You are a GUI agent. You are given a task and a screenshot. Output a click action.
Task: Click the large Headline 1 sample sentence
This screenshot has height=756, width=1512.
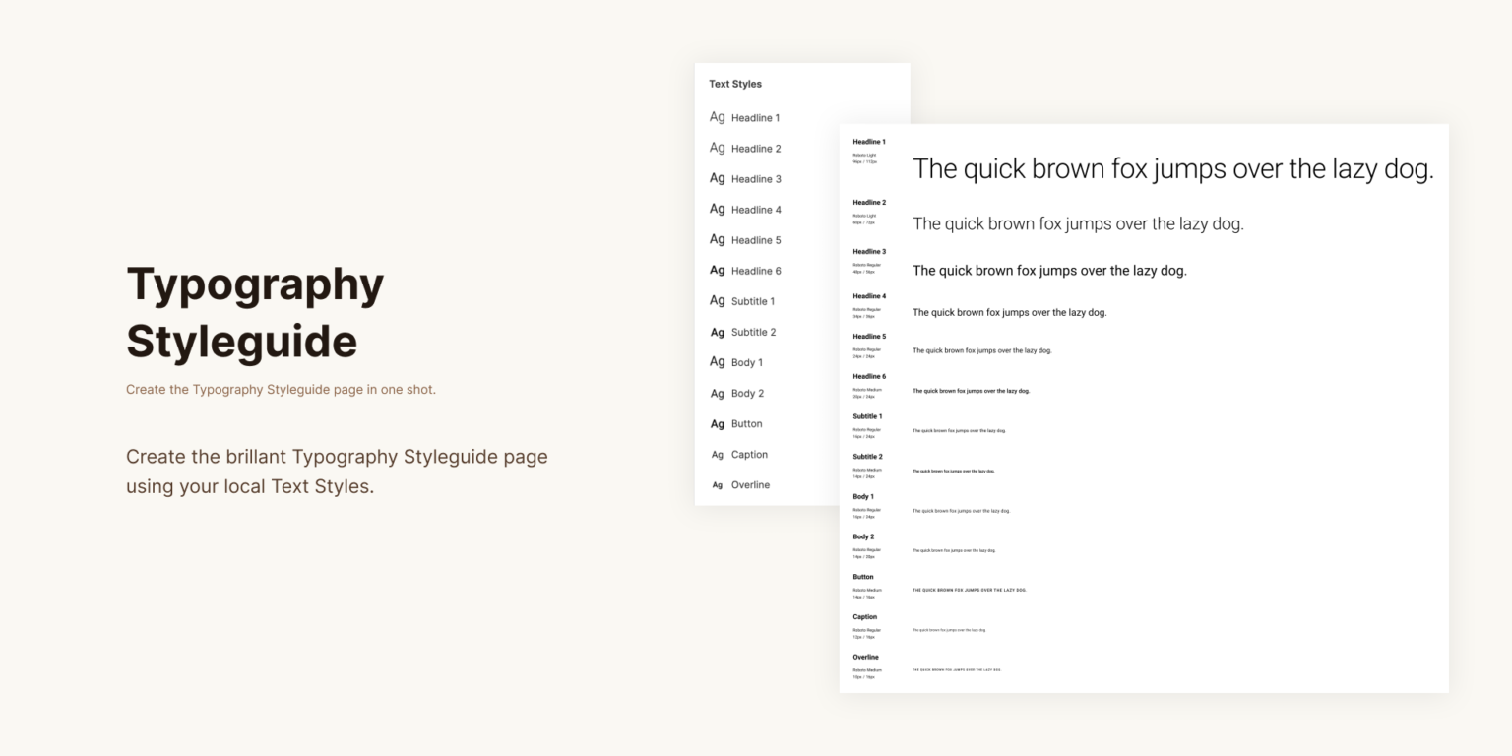coord(1174,168)
